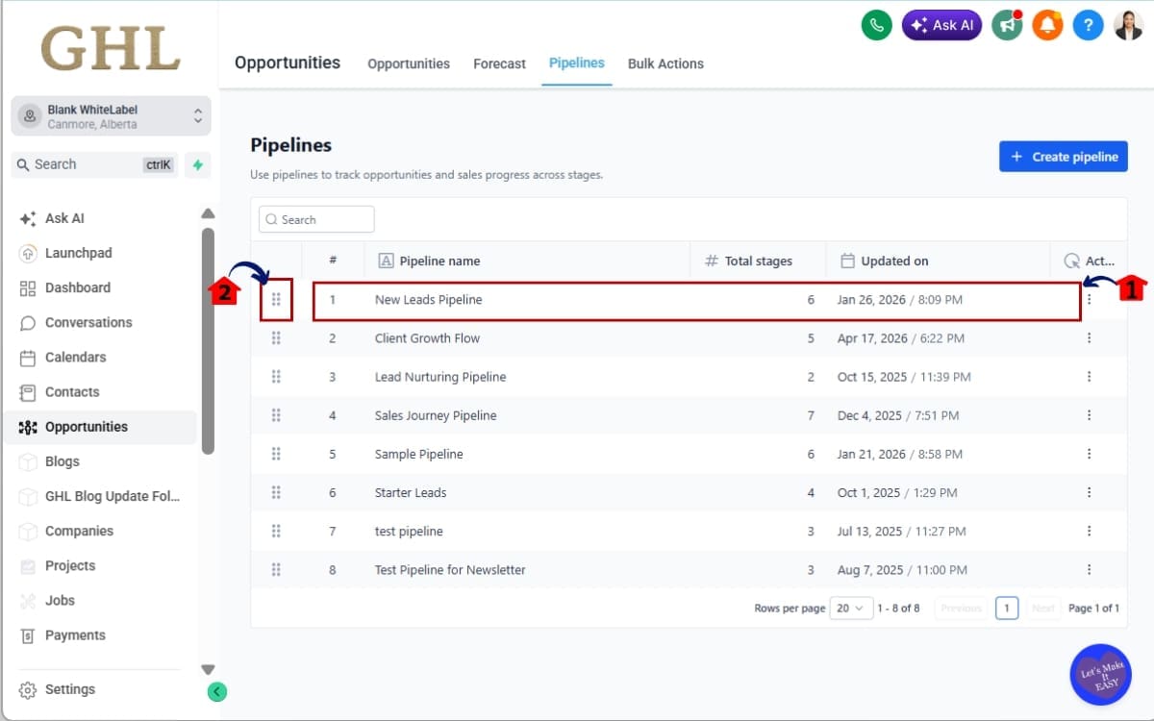
Task: Open the user profile avatar
Action: click(x=1128, y=25)
